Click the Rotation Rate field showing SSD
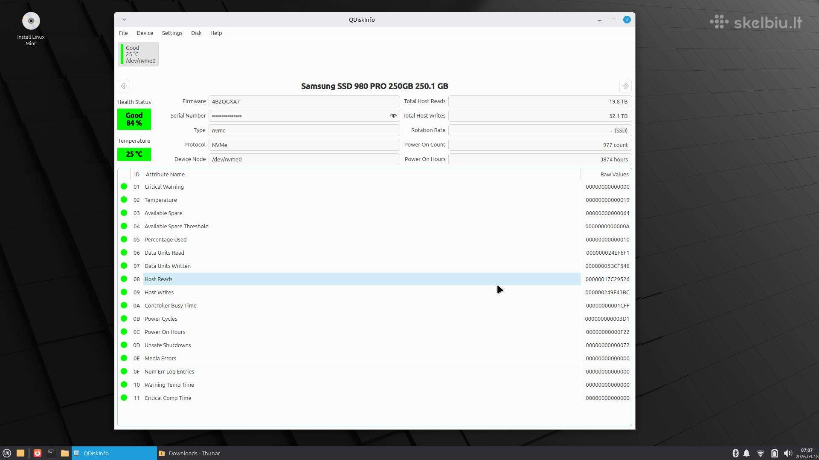The height and width of the screenshot is (460, 819). pos(540,130)
